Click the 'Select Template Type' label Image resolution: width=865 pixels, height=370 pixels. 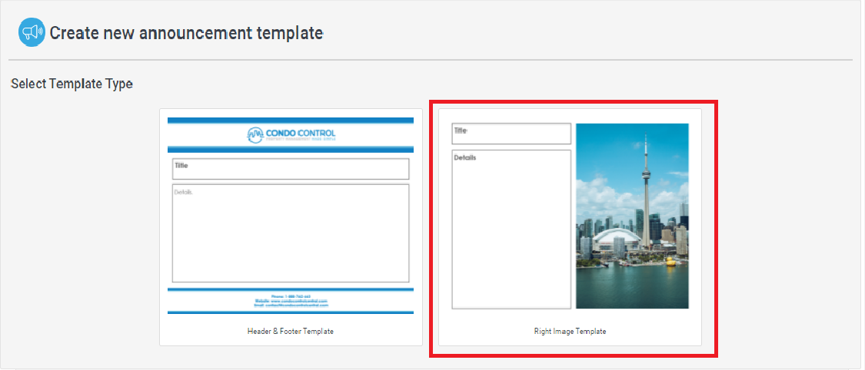click(72, 84)
